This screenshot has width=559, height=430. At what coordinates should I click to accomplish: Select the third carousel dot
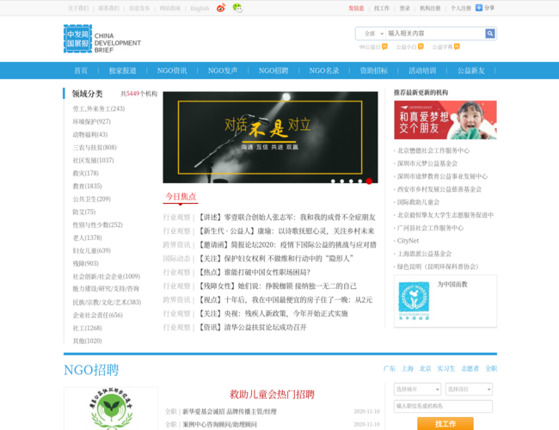pyautogui.click(x=351, y=181)
